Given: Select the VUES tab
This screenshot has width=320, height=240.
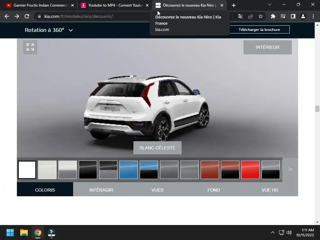Looking at the screenshot, I should tap(157, 190).
